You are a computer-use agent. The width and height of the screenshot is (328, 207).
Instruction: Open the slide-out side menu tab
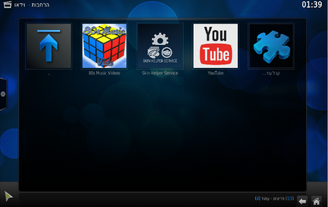(x=3, y=94)
